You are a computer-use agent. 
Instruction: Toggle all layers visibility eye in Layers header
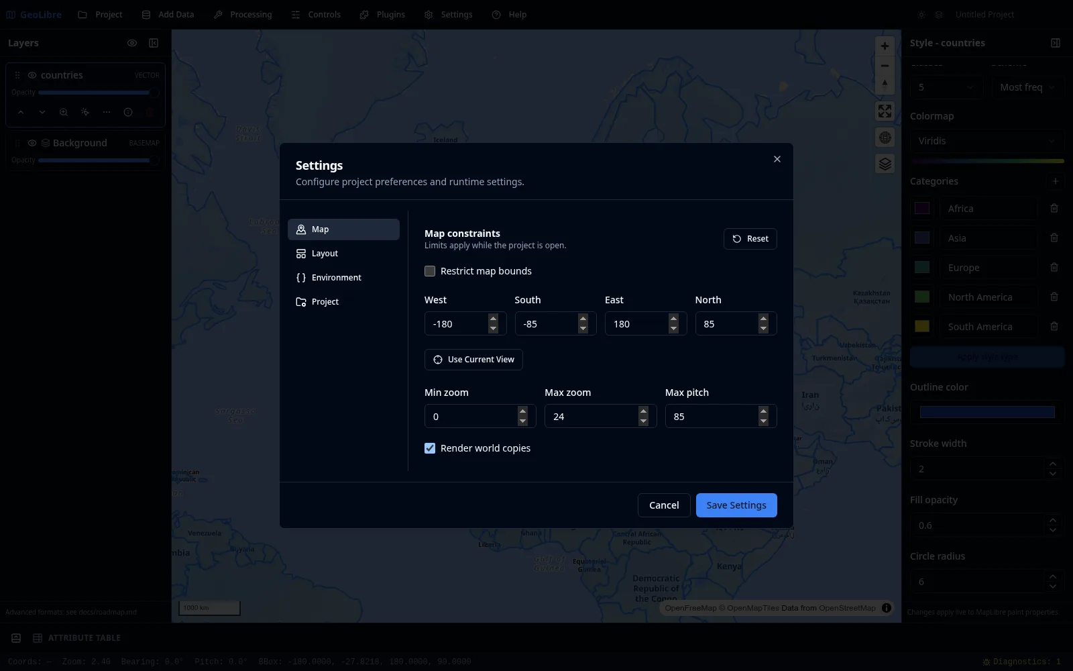point(132,43)
